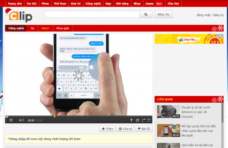Viewport: 228px width, 148px height.
Task: Enter fullscreen video mode
Action: (x=149, y=120)
